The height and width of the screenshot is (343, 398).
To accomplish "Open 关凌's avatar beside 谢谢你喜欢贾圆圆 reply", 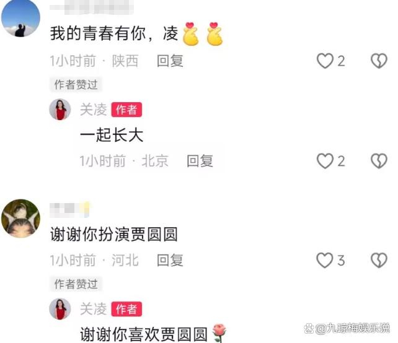I will (60, 309).
